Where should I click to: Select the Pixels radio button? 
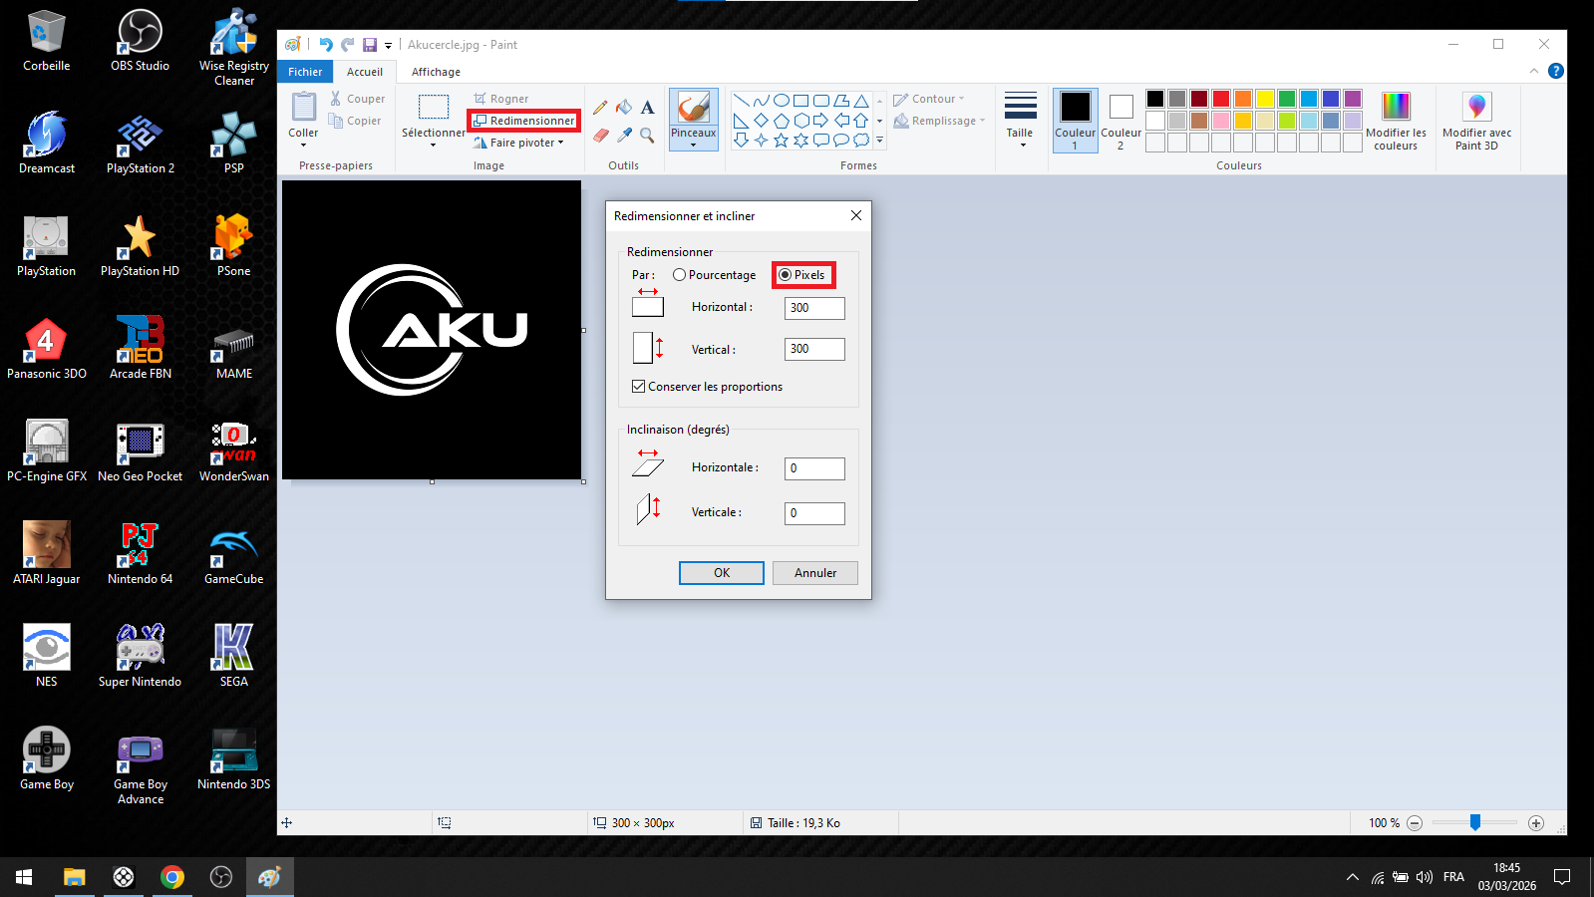coord(786,275)
